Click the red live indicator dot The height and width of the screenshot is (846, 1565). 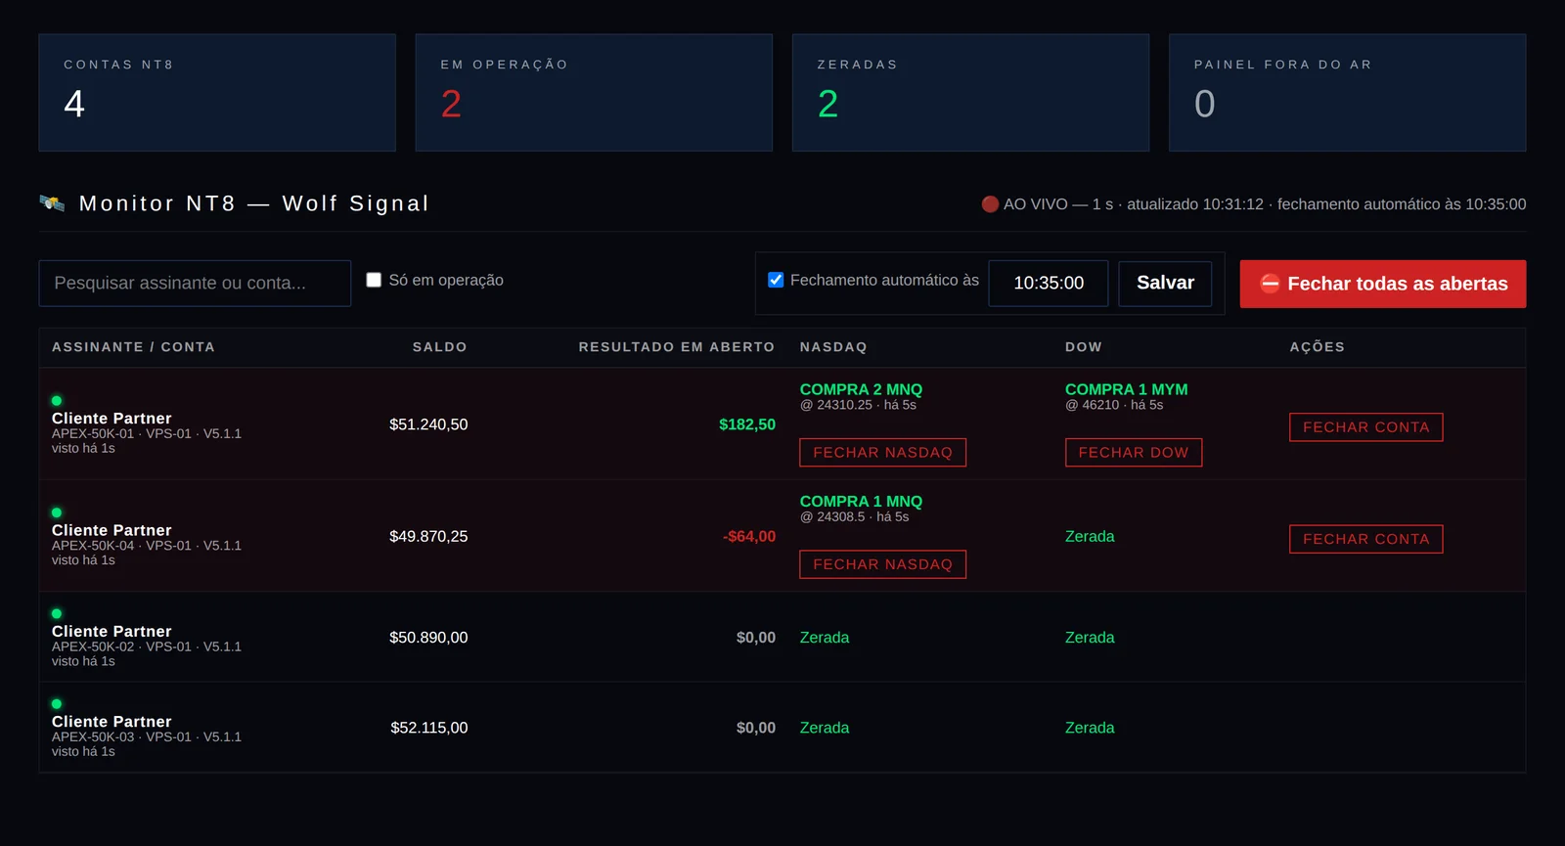990,204
